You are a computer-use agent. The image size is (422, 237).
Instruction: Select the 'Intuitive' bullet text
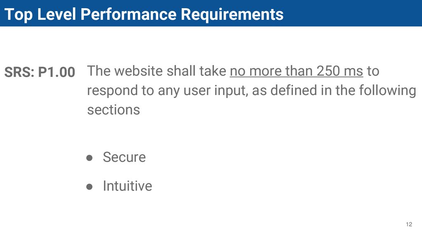pos(127,186)
